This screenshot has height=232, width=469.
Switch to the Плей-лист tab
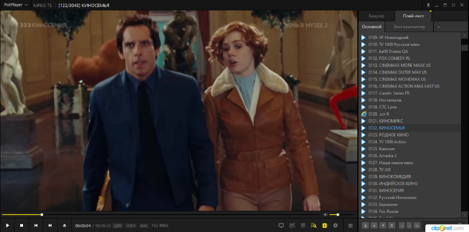pyautogui.click(x=413, y=16)
